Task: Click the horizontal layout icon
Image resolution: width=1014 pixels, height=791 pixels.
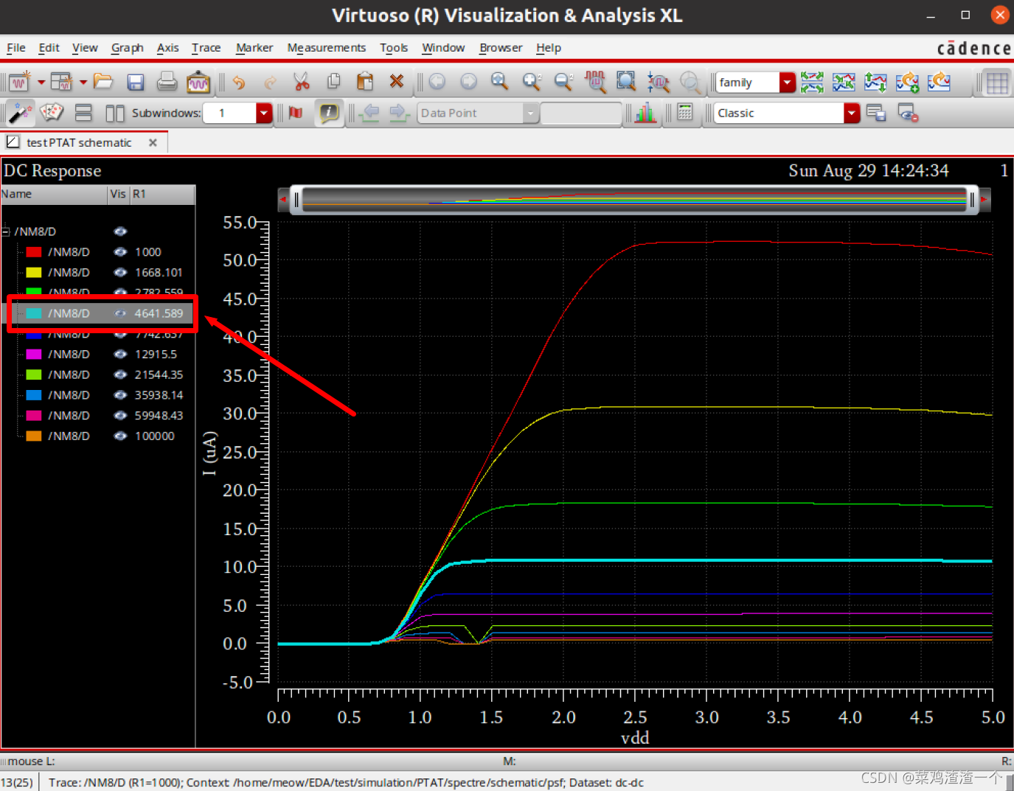Action: pyautogui.click(x=83, y=113)
